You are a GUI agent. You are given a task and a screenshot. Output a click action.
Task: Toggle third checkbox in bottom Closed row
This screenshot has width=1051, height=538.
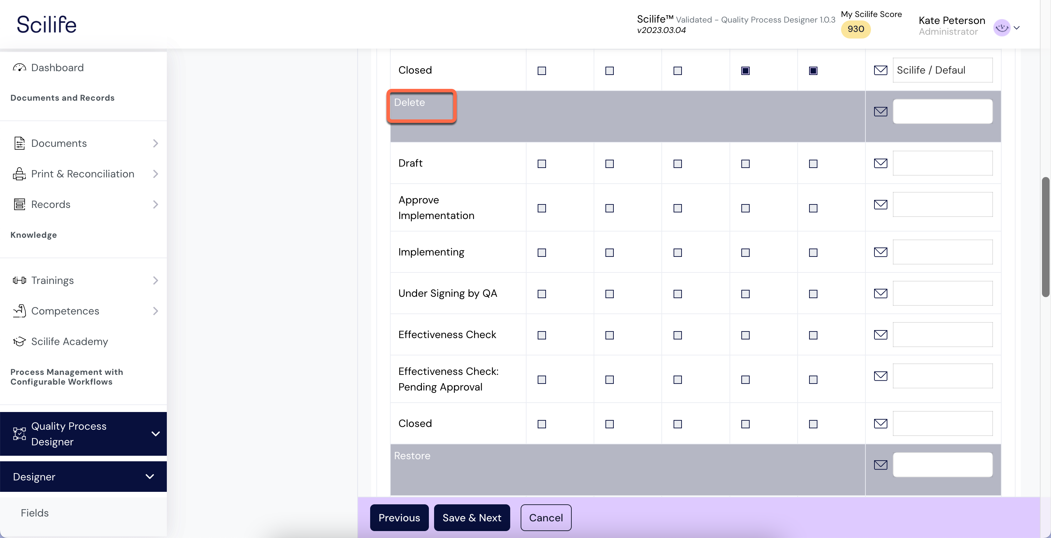(677, 424)
